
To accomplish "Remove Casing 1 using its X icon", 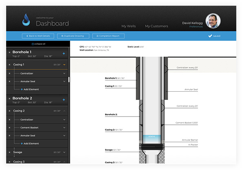I will click(9, 64).
